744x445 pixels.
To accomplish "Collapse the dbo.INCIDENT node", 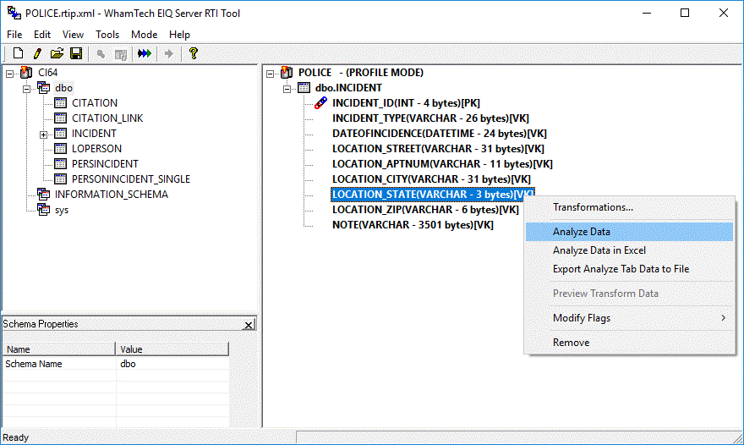I will (287, 89).
